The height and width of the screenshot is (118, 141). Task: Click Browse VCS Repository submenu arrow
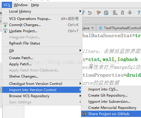(80, 96)
